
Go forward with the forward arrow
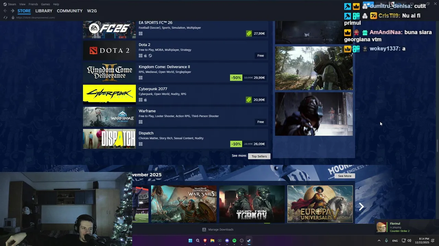pyautogui.click(x=12, y=11)
